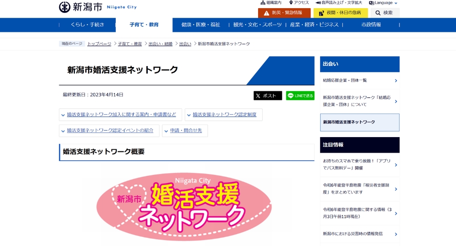Jump to 婚活支援ネットワーク認定イベントの紹介 anchor
This screenshot has height=246, width=456.
click(109, 131)
